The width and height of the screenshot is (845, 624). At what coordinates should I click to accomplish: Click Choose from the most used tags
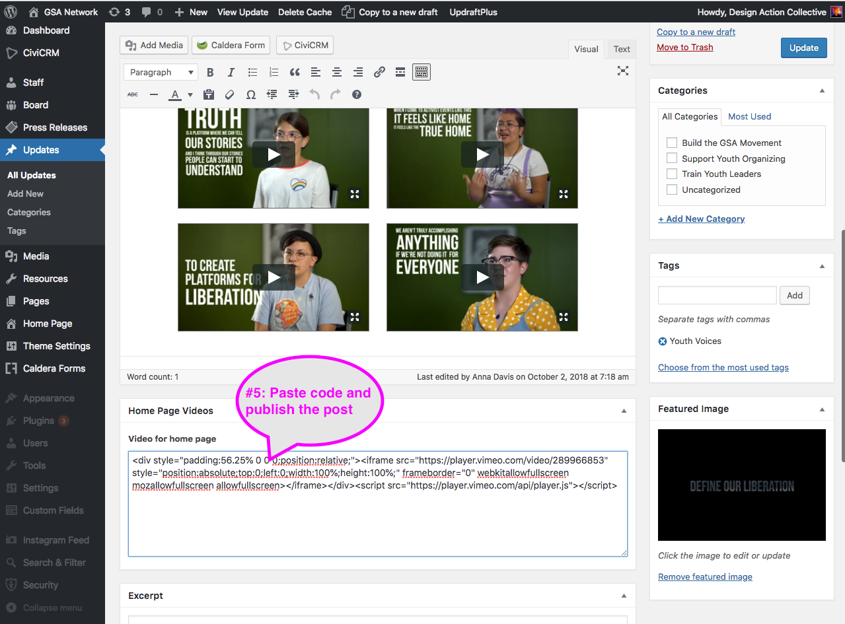[723, 368]
